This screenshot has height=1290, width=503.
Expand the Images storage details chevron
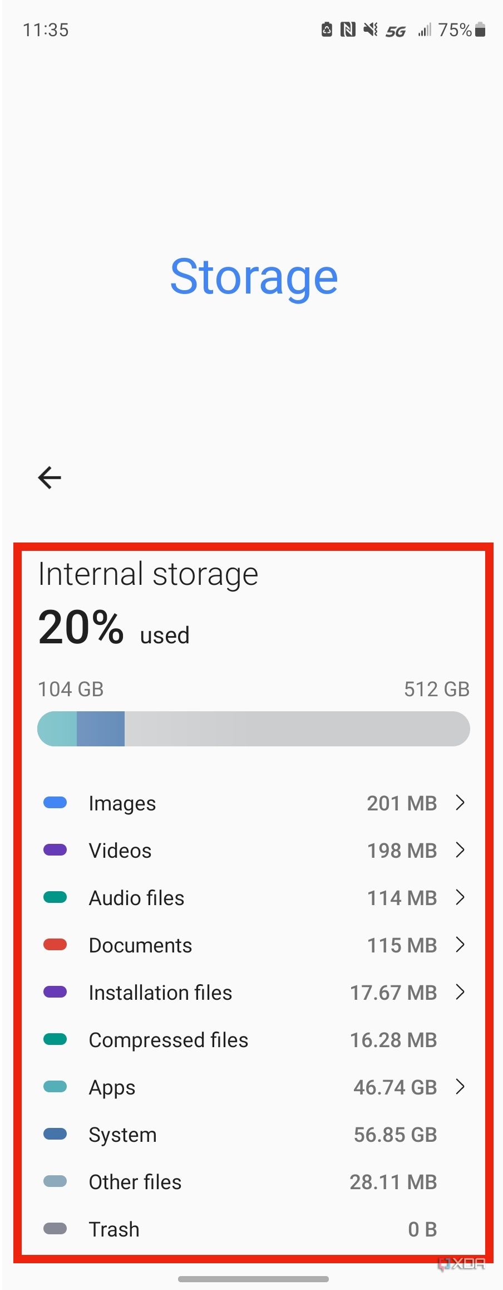pos(460,803)
